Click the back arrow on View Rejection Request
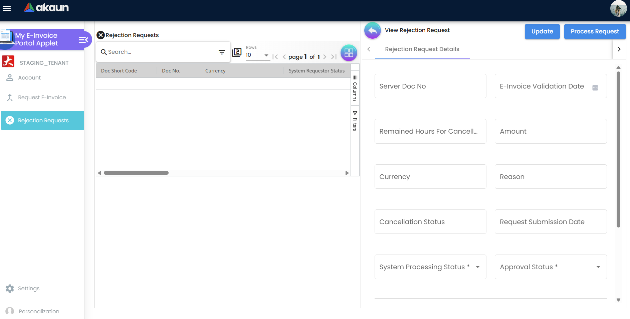Screen dimensions: 630x319 373,30
